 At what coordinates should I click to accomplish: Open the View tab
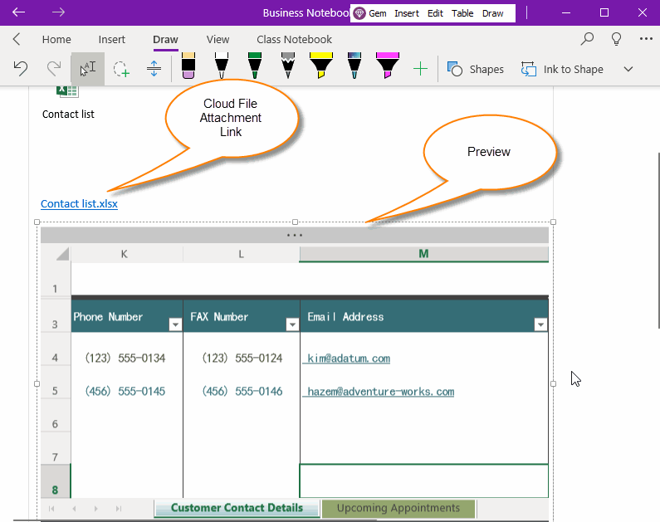[x=218, y=40]
